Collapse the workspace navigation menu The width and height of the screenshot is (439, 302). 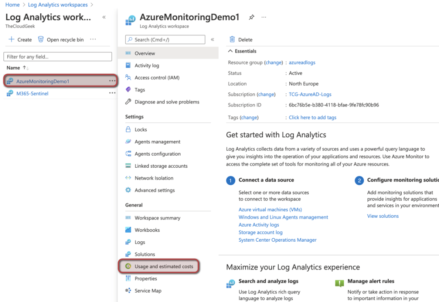(x=213, y=39)
